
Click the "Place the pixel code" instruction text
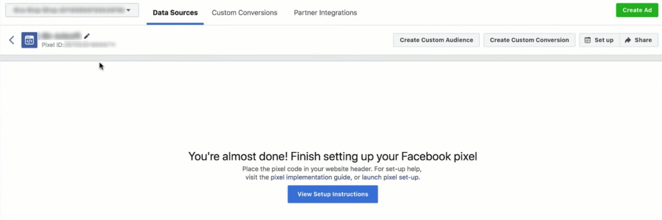pyautogui.click(x=333, y=169)
